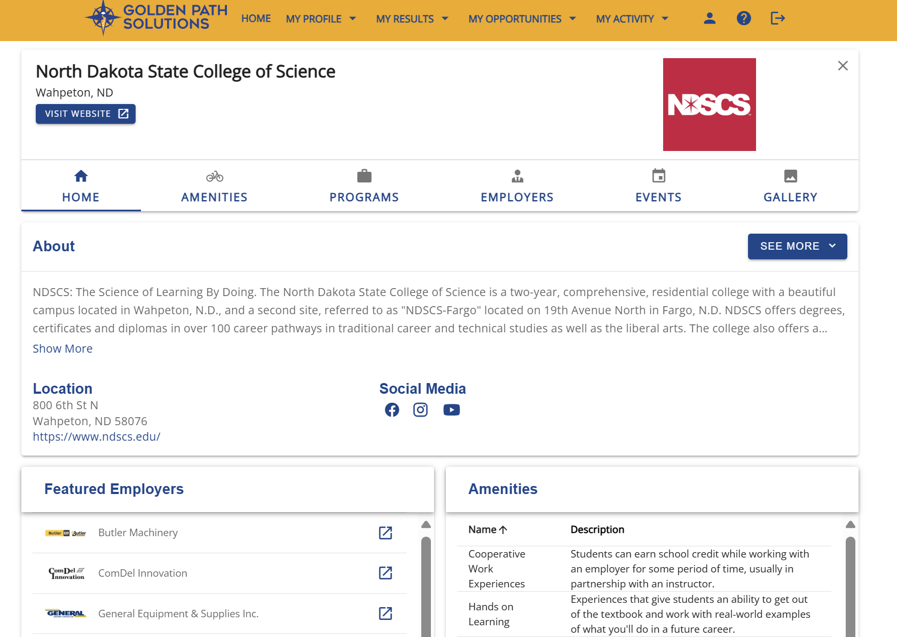Click the logout icon in top navigation

pyautogui.click(x=778, y=18)
